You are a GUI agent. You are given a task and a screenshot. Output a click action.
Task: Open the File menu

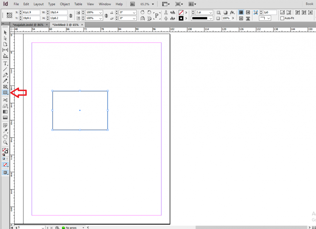click(x=16, y=4)
